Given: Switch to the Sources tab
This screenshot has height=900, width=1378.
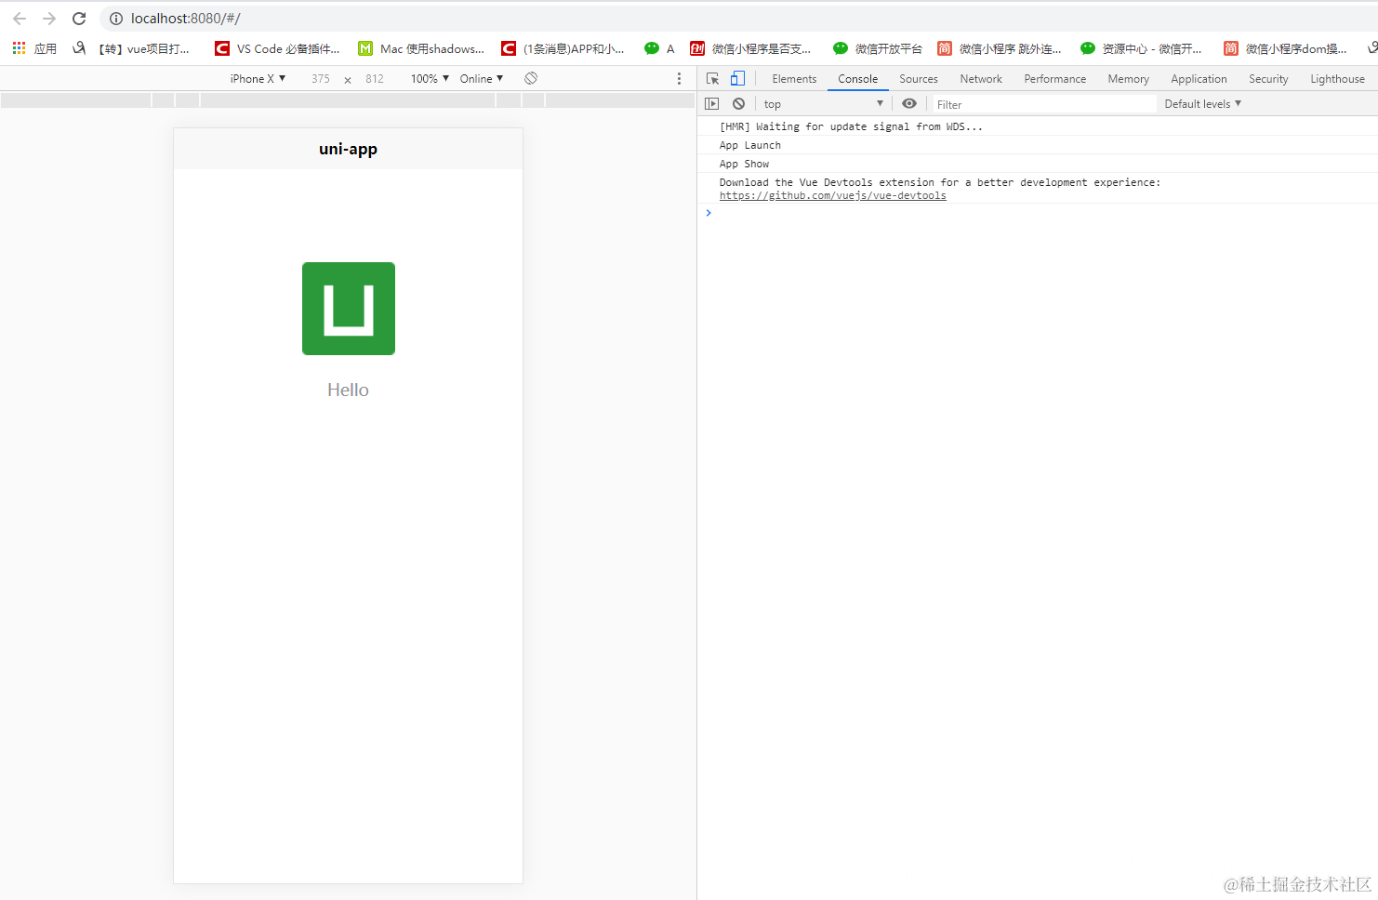Looking at the screenshot, I should coord(919,79).
